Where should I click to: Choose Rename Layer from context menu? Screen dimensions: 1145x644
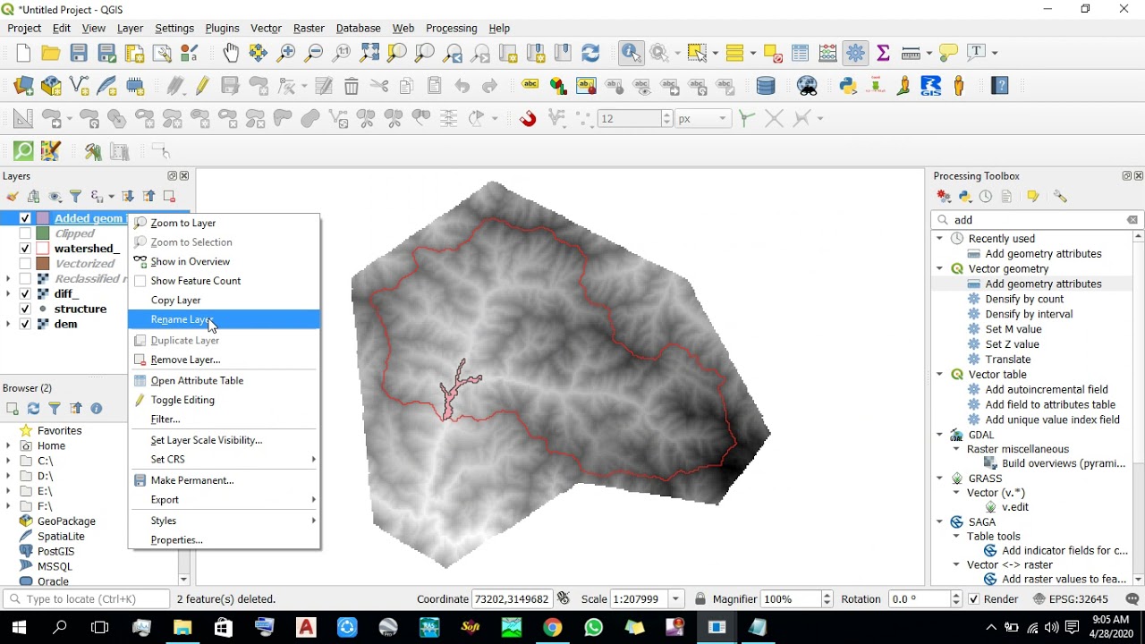[x=224, y=319]
